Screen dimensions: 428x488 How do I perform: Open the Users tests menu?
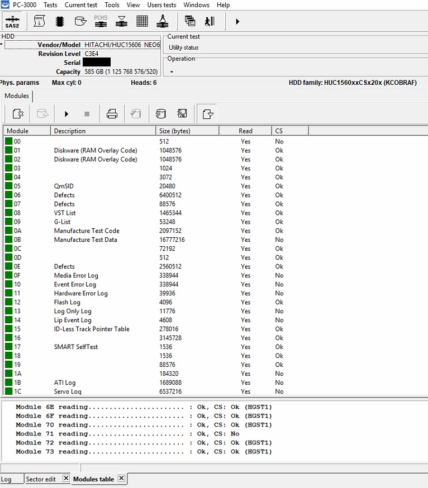[x=161, y=5]
